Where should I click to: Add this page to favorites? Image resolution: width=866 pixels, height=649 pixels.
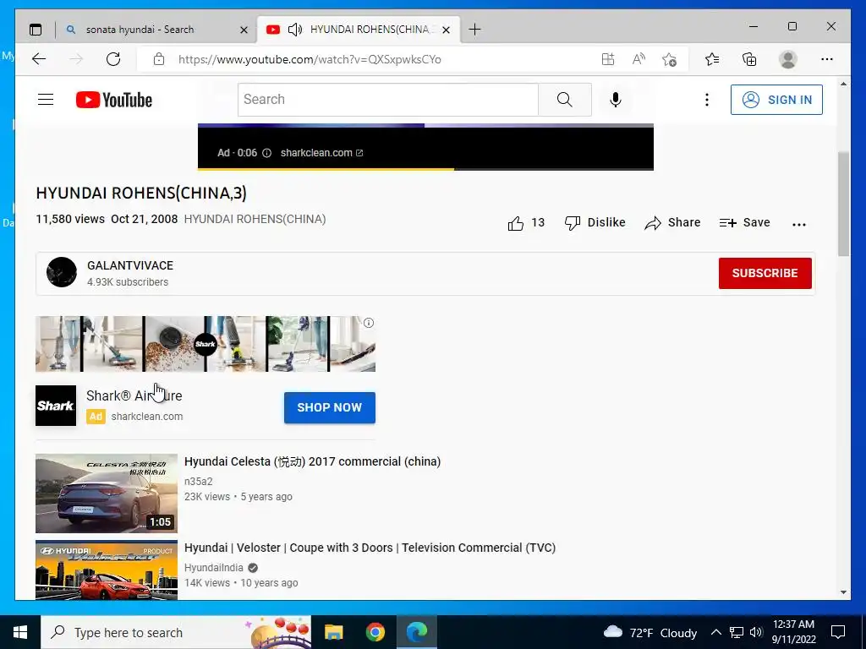tap(670, 59)
